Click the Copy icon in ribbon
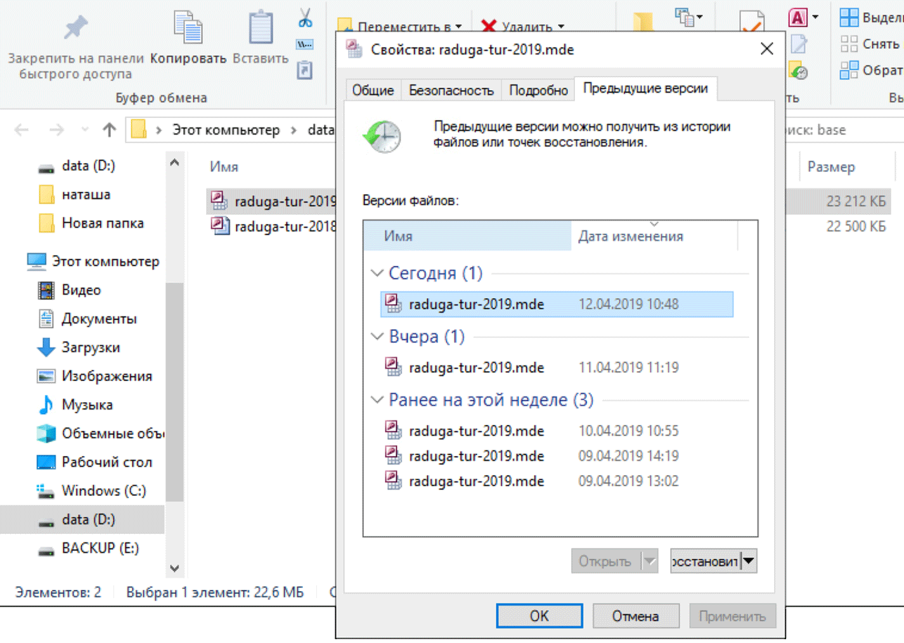Screen dimensions: 904x643 click(188, 28)
